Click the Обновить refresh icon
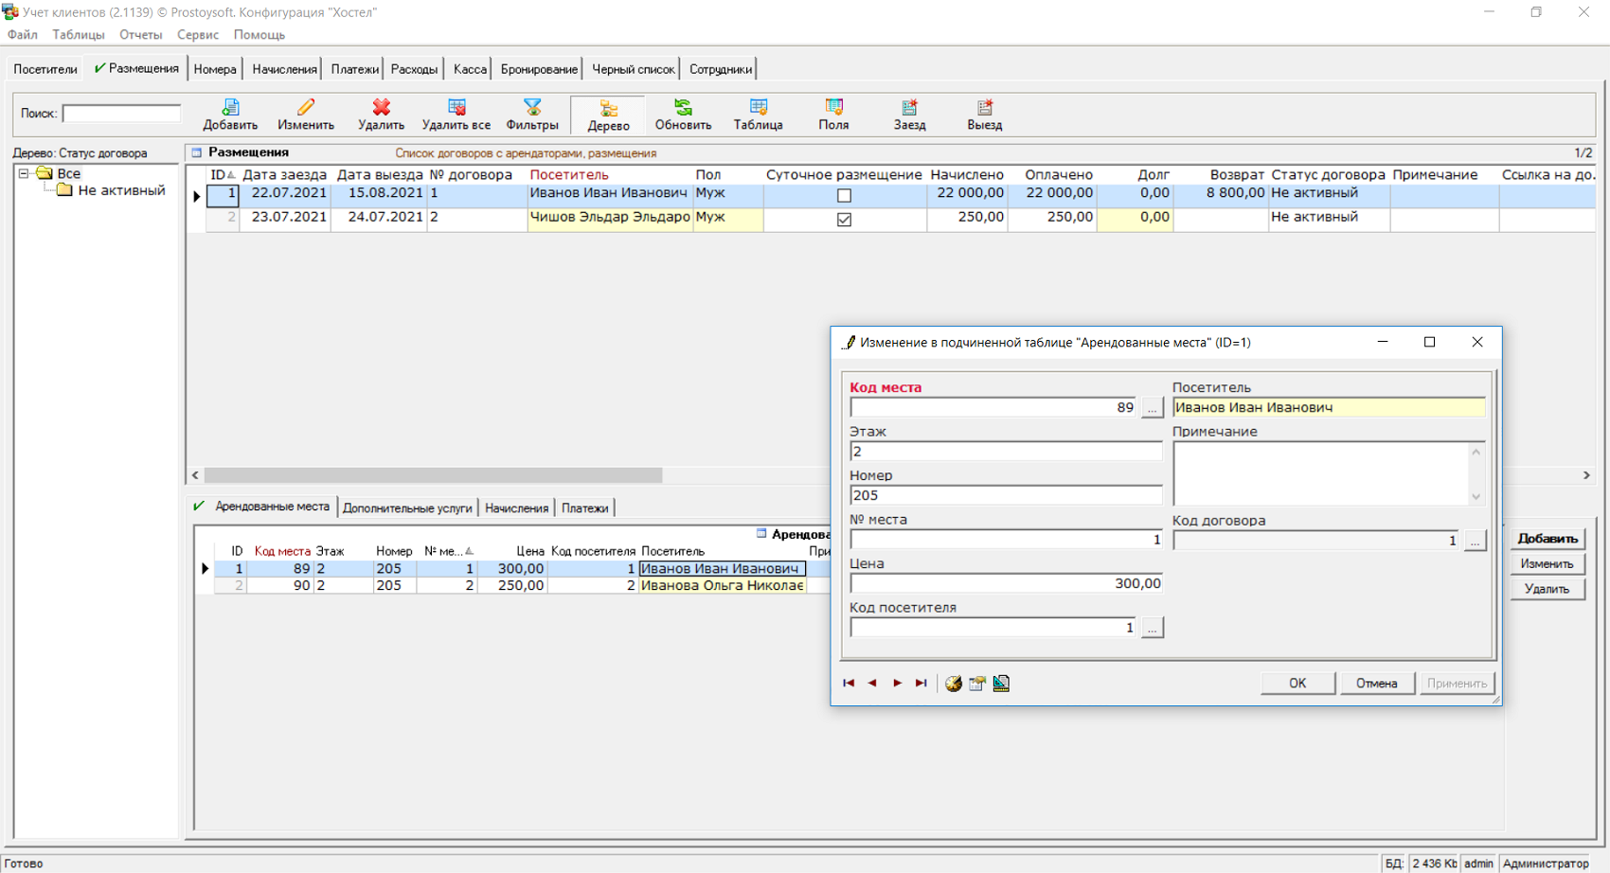Screen dimensions: 1610x873 683,108
